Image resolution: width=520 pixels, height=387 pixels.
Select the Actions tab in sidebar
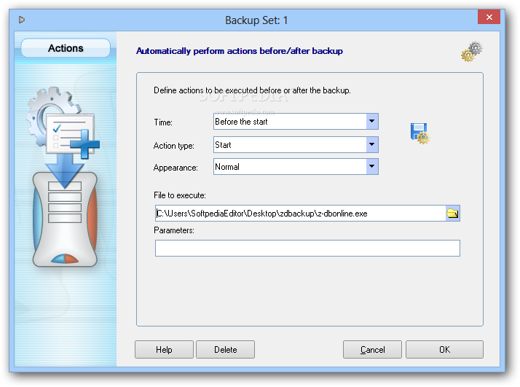click(66, 48)
